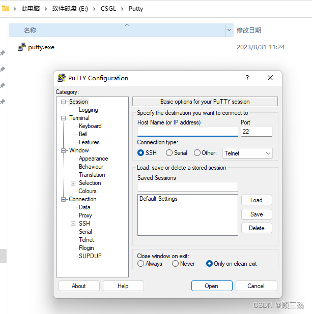
Task: Click the question mark help icon in title bar
Action: coord(247,78)
